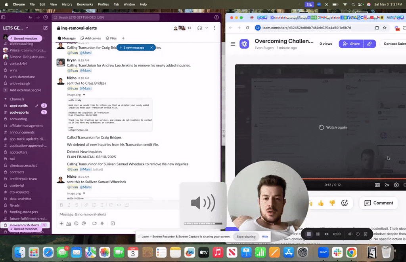Click the Loom video progress bar
This screenshot has width=406, height=262.
[354, 178]
